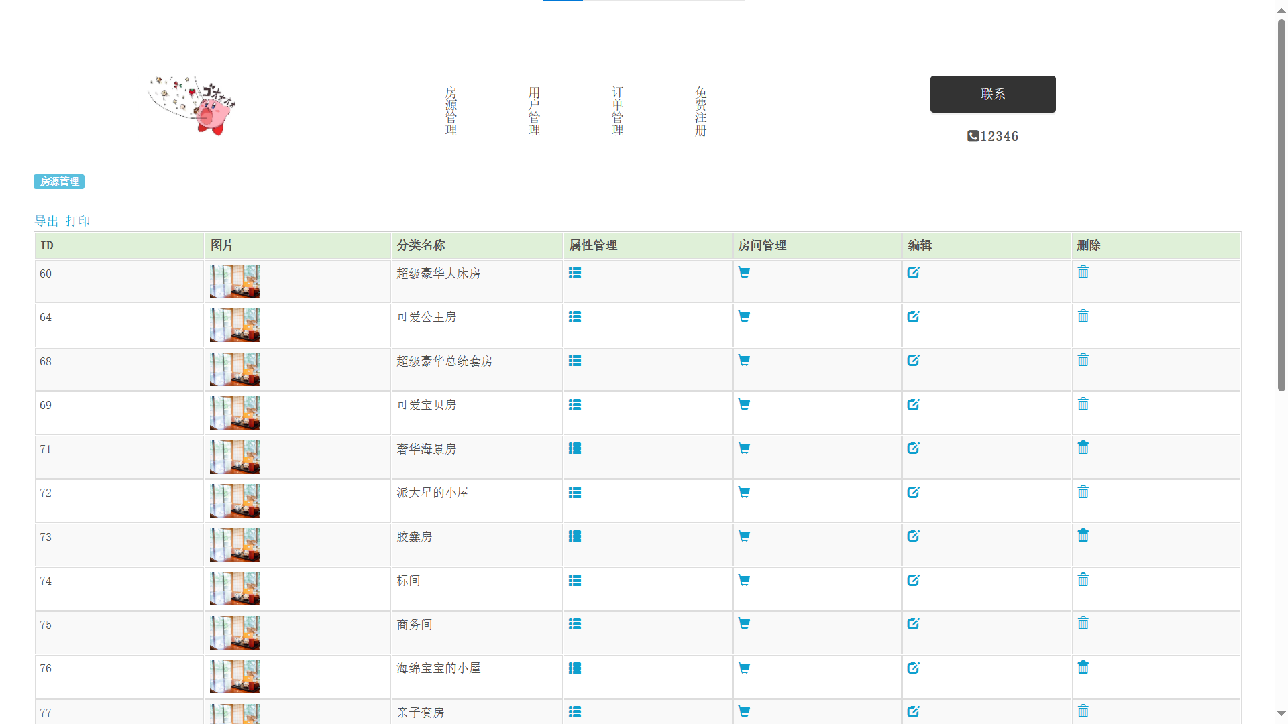Open room cart for 派大星的小屋
This screenshot has width=1288, height=724.
point(744,493)
